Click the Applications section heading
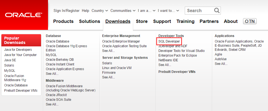This screenshot has width=268, height=111. pos(225,36)
